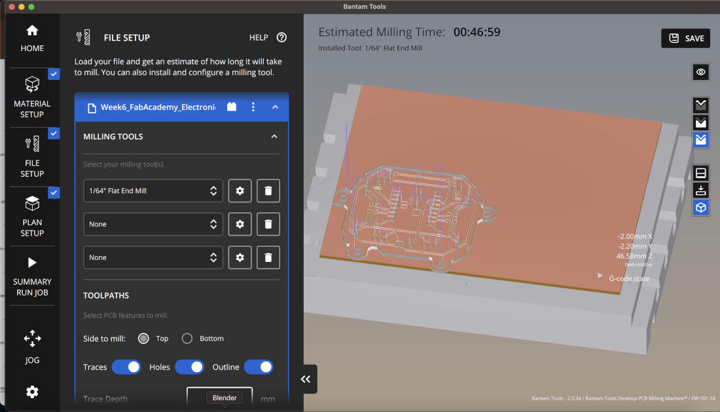Select the first toolpath view icon
The height and width of the screenshot is (412, 720).
tap(701, 105)
